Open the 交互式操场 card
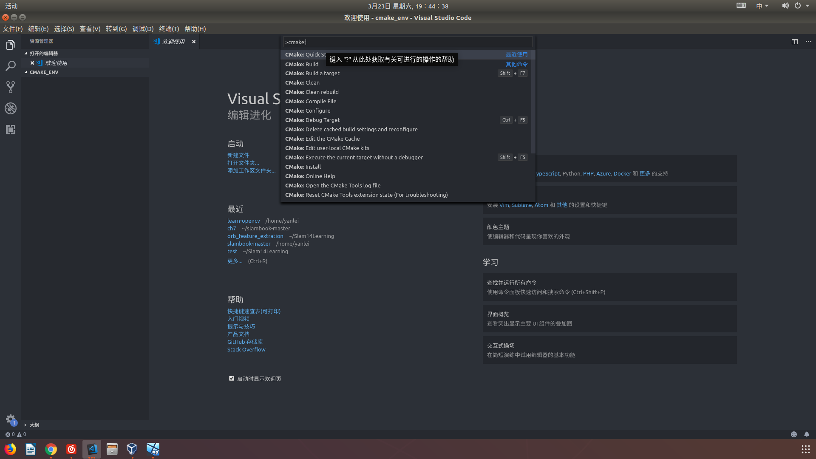 pos(609,350)
